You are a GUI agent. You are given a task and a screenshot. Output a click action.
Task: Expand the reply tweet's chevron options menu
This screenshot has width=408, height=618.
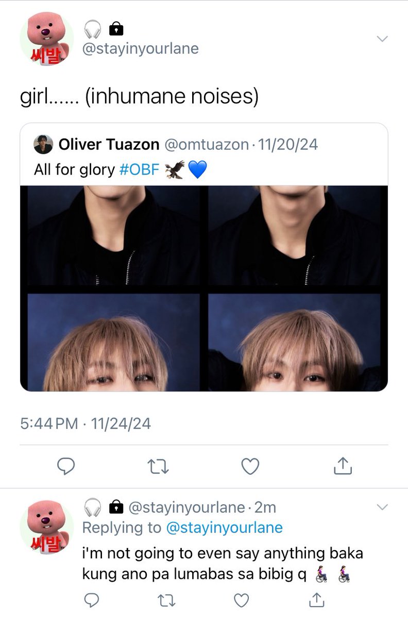click(x=382, y=507)
